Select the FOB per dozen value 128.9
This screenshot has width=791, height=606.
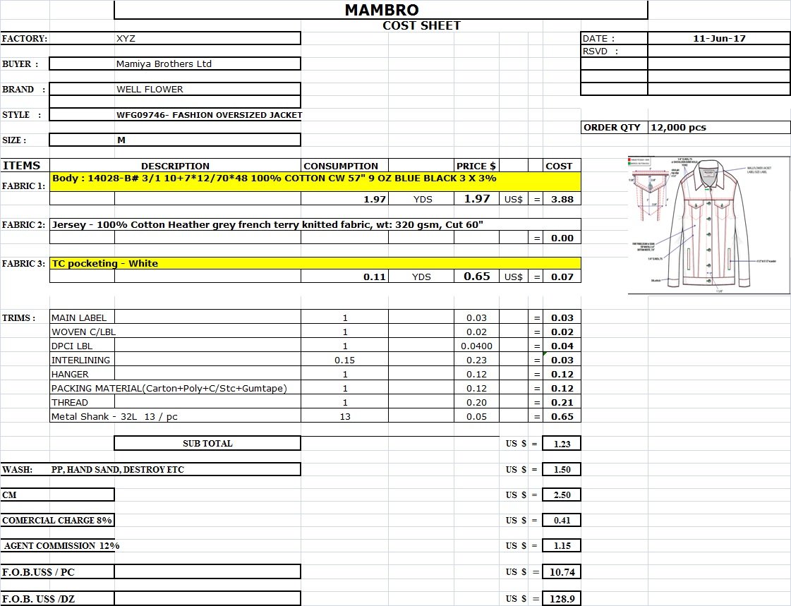pos(562,598)
